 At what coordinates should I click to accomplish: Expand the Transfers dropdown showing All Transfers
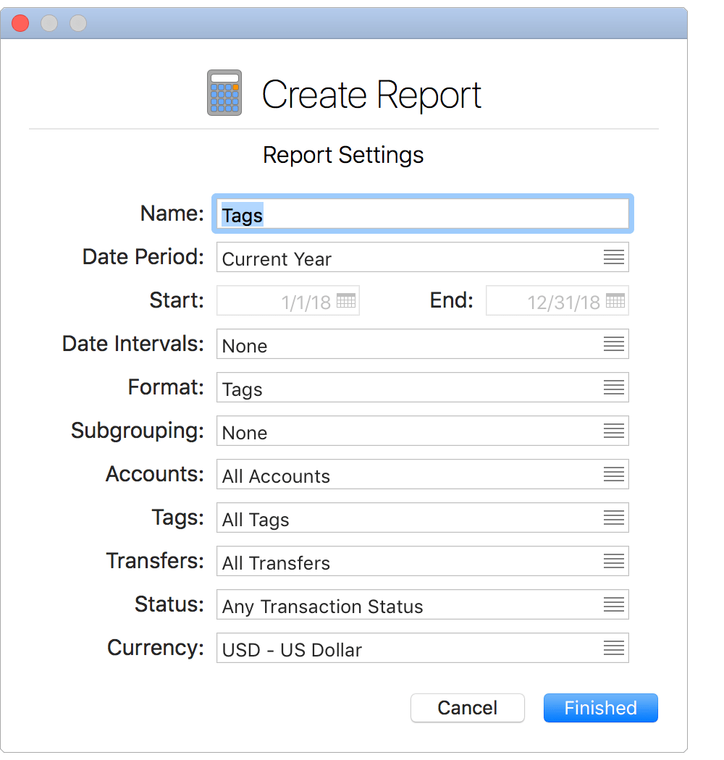tap(422, 561)
